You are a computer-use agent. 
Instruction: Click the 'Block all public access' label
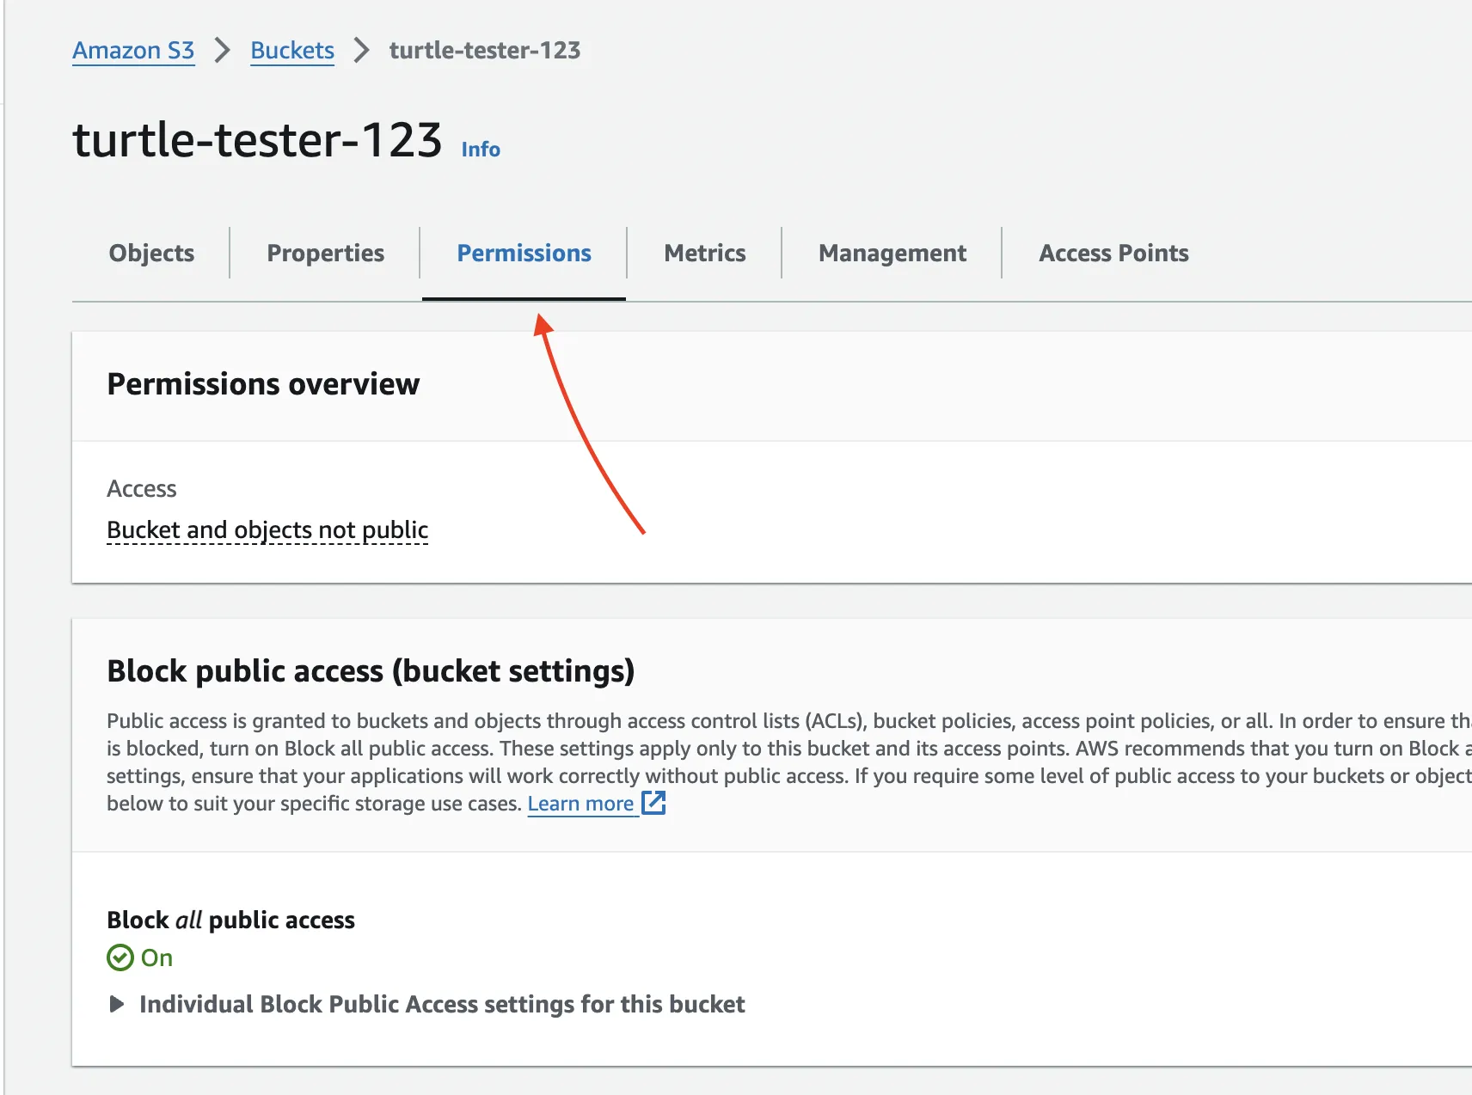point(230,921)
